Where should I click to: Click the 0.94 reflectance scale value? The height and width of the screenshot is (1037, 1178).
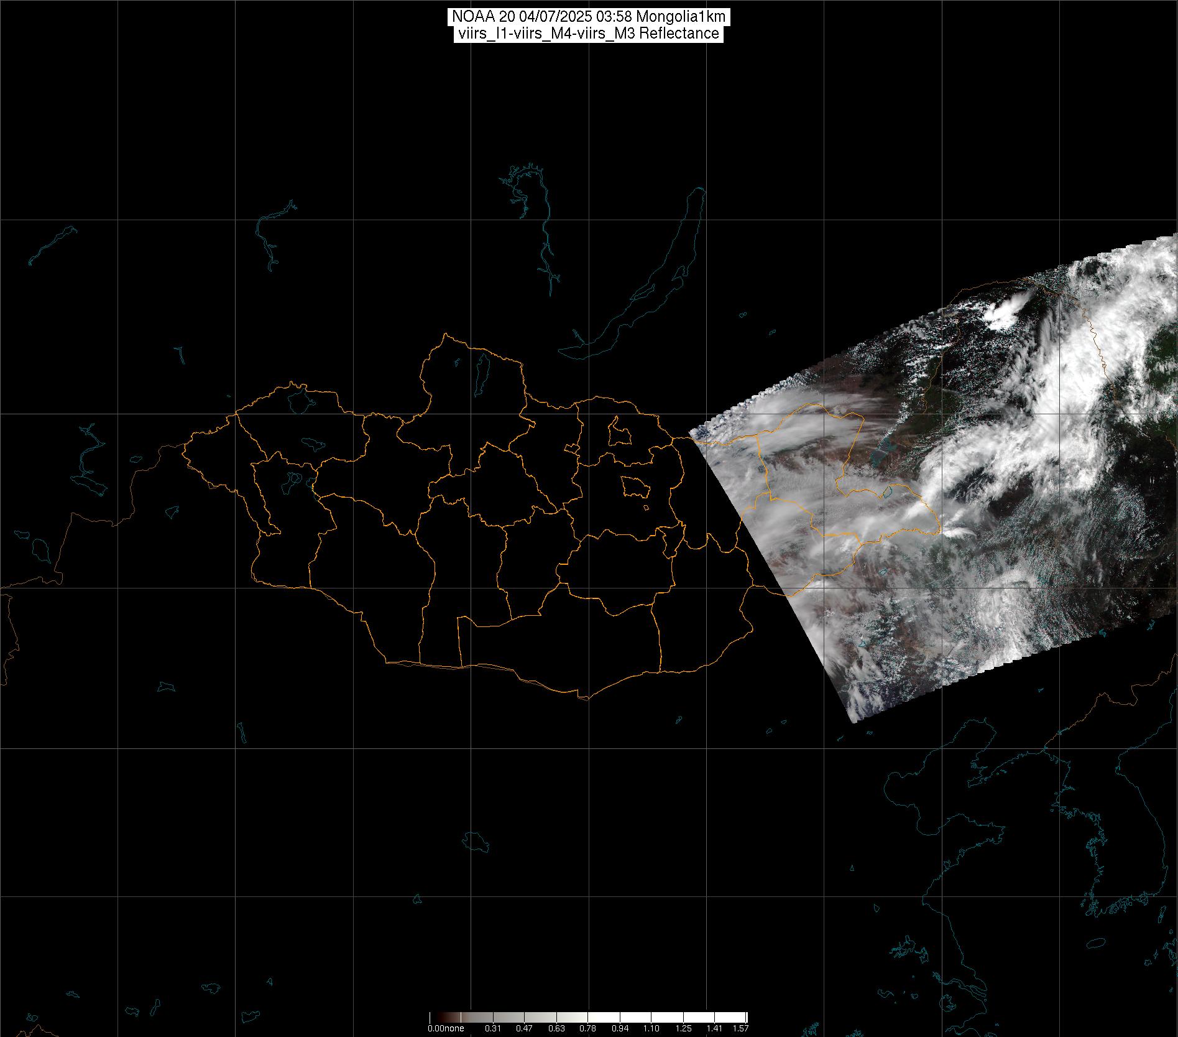[x=620, y=1028]
